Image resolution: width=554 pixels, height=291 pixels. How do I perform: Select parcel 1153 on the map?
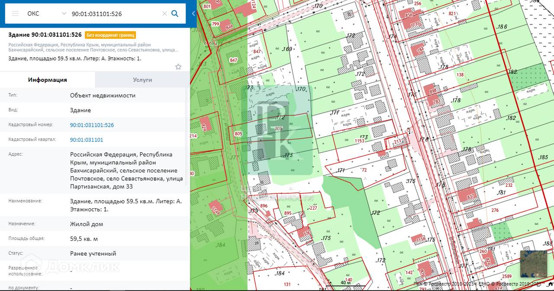tap(359, 140)
